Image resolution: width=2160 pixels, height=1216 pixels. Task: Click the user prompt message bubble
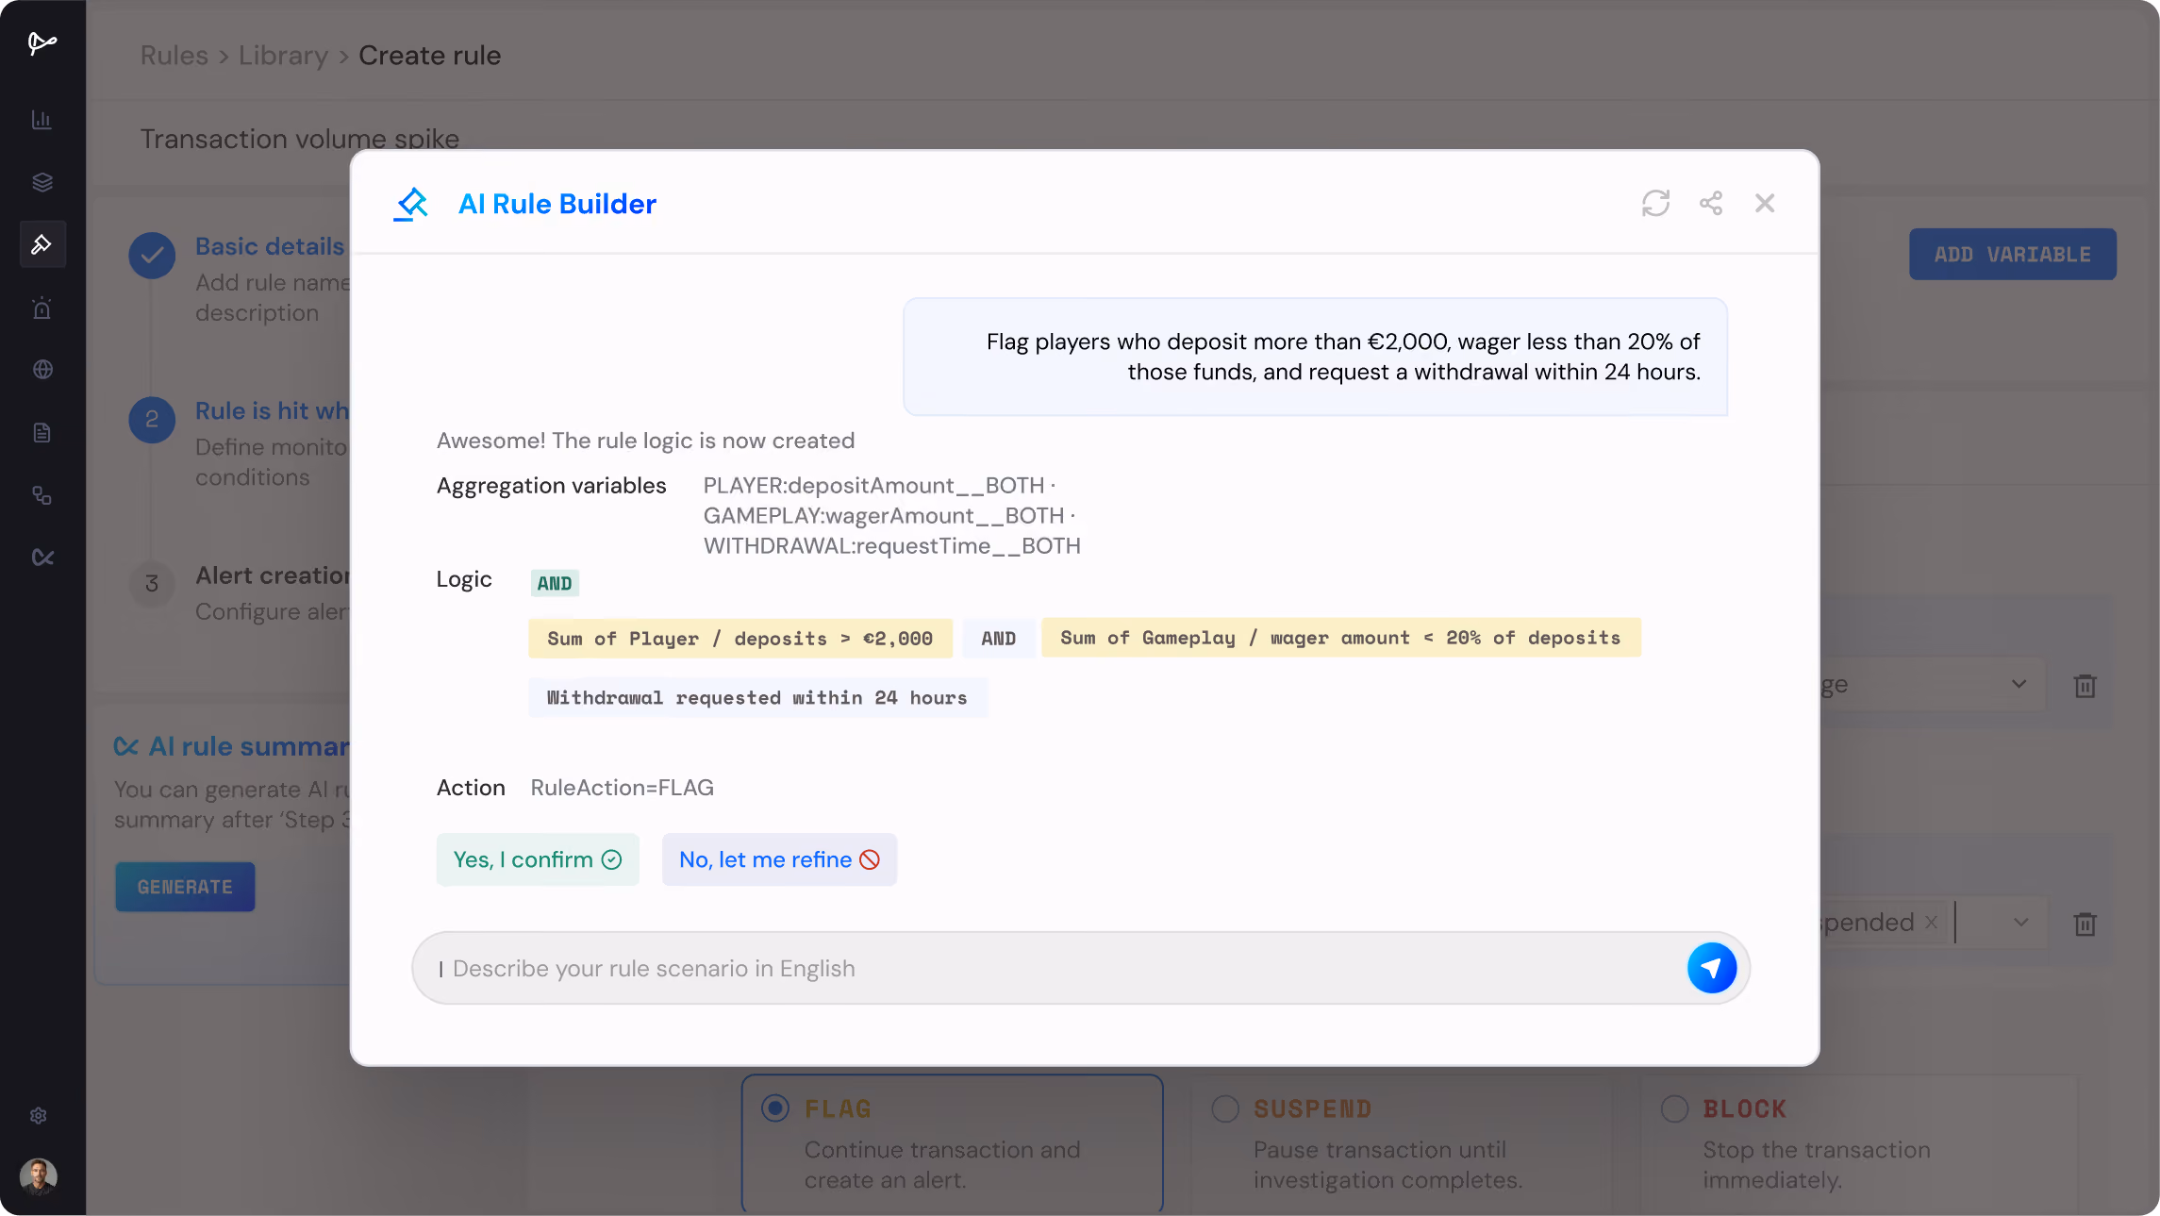click(1315, 357)
